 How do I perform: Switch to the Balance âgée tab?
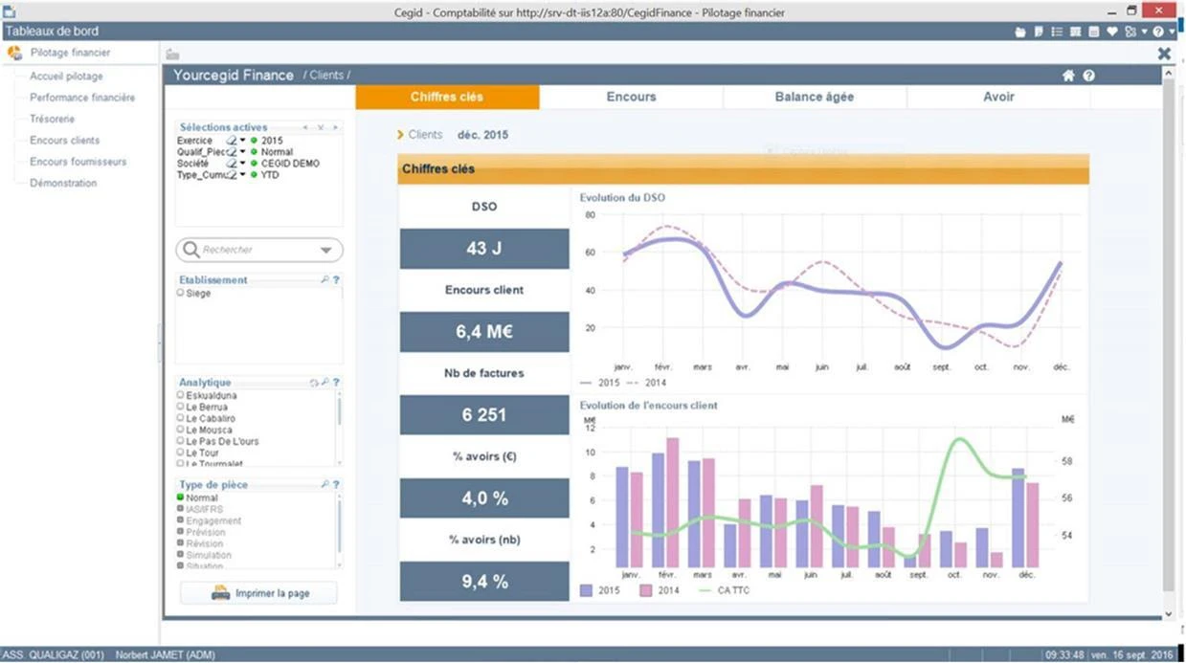815,97
